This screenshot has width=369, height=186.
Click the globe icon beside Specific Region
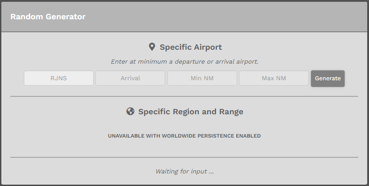click(130, 111)
